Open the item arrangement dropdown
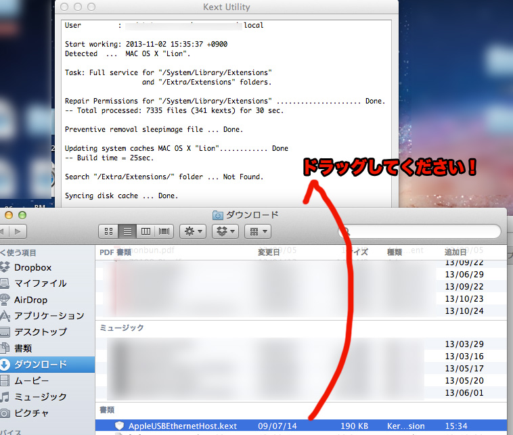Image resolution: width=513 pixels, height=435 pixels. point(258,231)
